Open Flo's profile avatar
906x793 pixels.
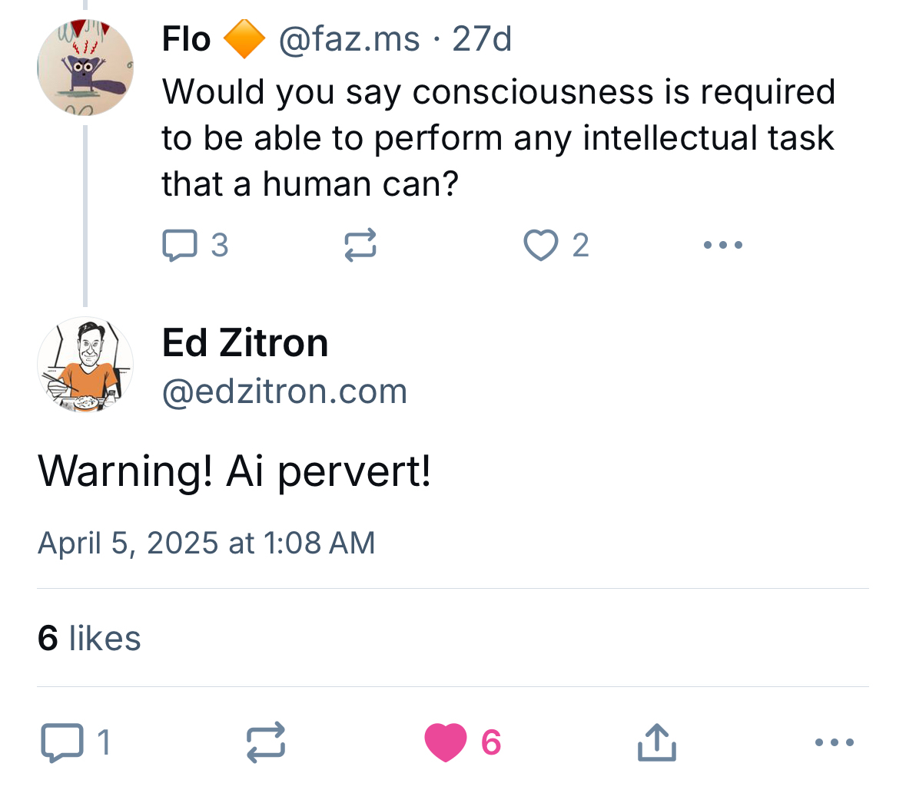coord(85,68)
